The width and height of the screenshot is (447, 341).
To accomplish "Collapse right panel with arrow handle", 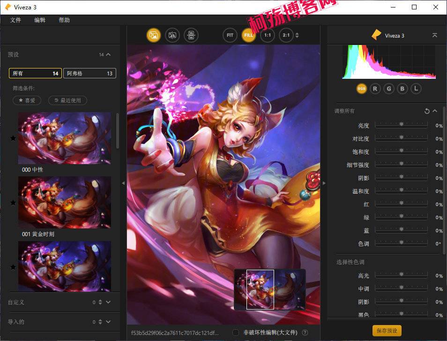I will (324, 183).
